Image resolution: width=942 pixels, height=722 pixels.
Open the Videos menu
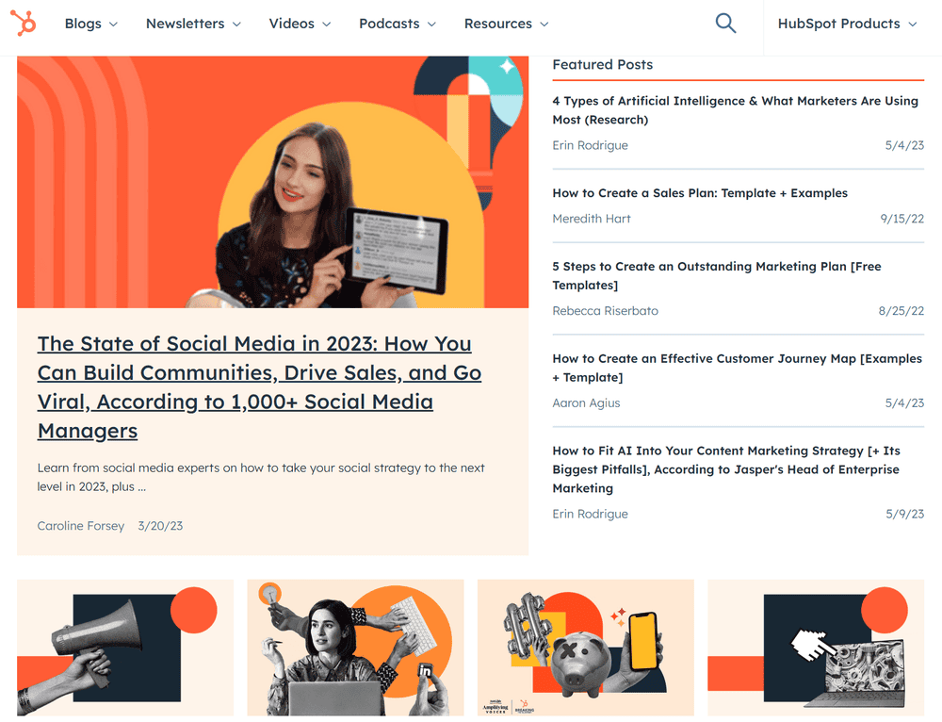pos(300,24)
